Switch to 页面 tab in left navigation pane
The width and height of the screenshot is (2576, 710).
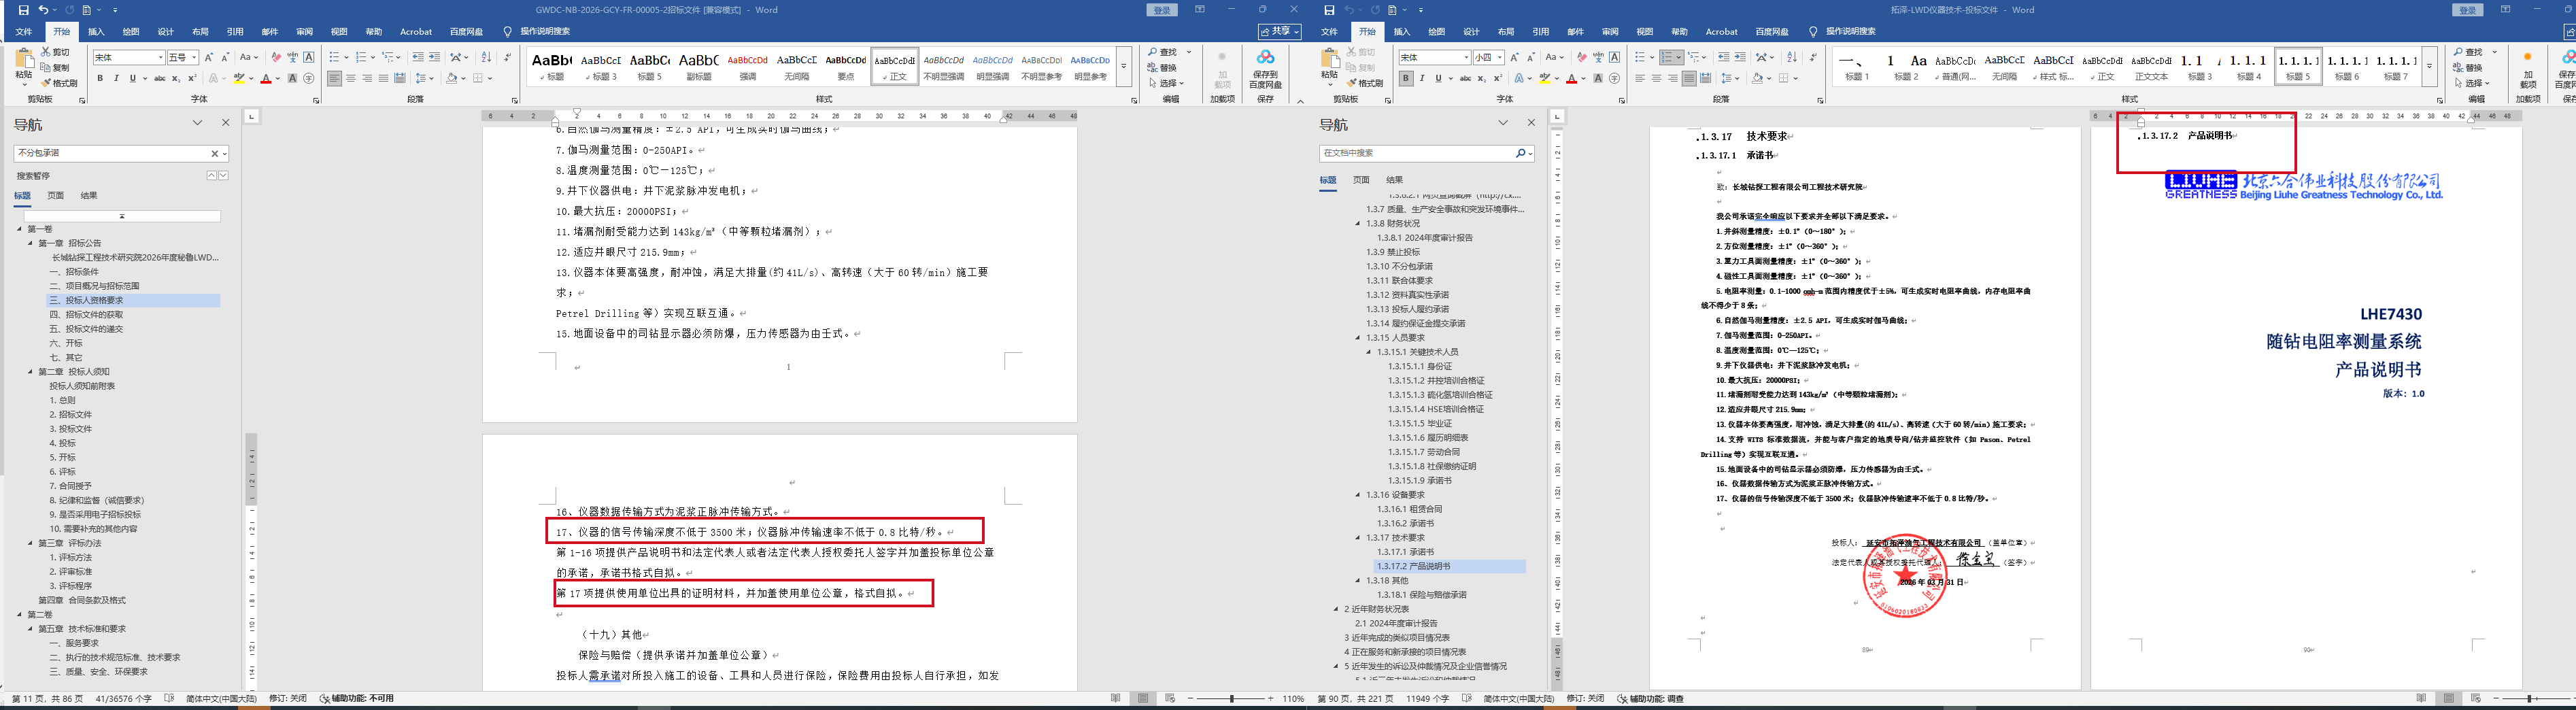coord(56,196)
